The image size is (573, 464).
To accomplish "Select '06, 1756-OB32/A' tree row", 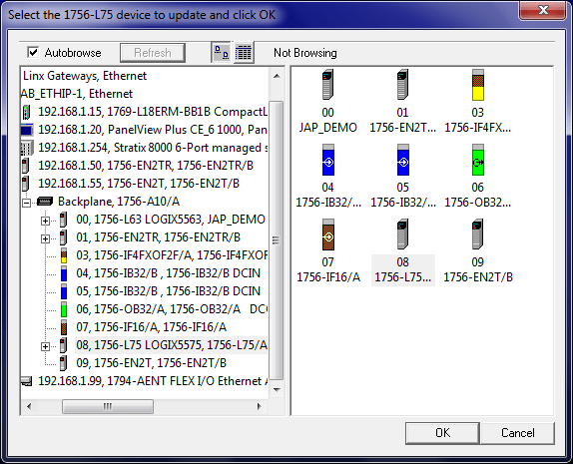I will coord(172,309).
